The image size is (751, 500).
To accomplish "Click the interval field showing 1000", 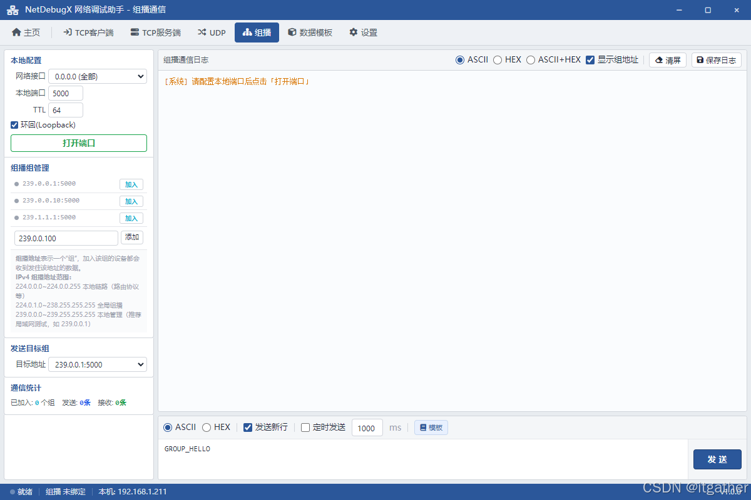I will pyautogui.click(x=367, y=427).
